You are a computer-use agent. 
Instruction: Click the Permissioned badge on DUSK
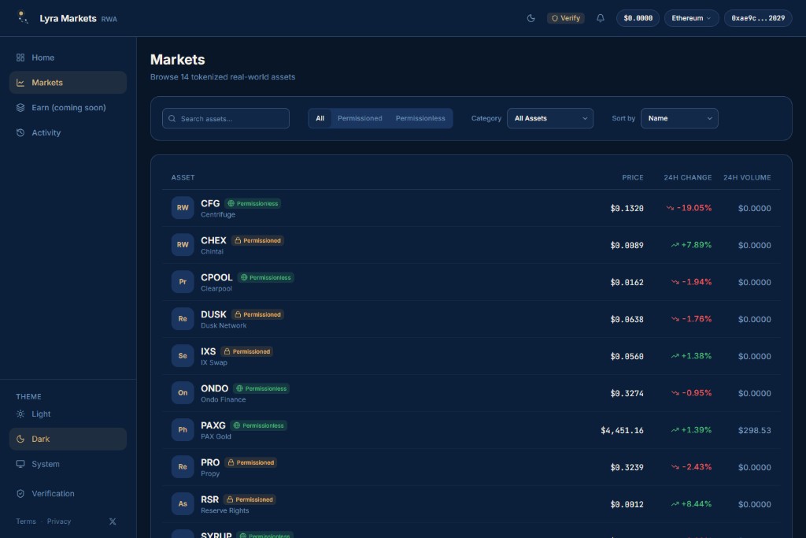point(257,315)
